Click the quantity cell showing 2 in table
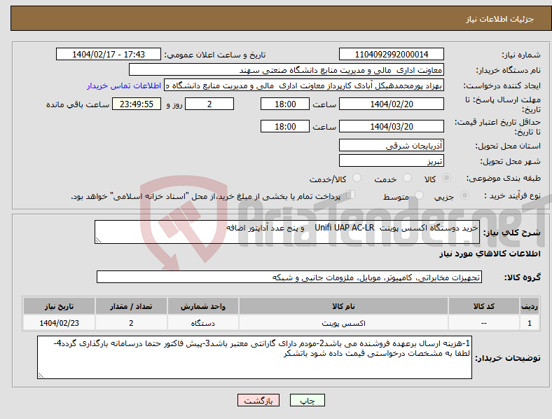Screen dimensions: 552x419 click(131, 322)
